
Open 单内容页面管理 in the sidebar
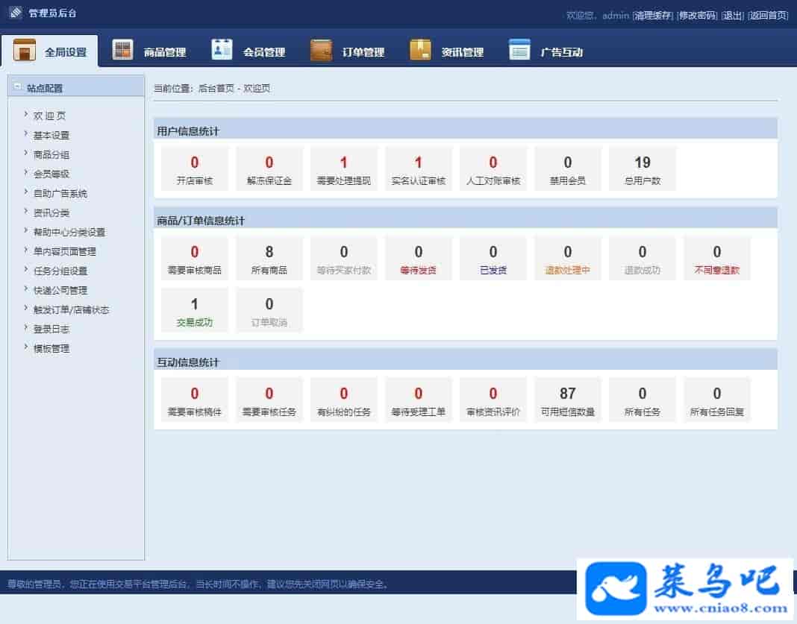[x=65, y=251]
